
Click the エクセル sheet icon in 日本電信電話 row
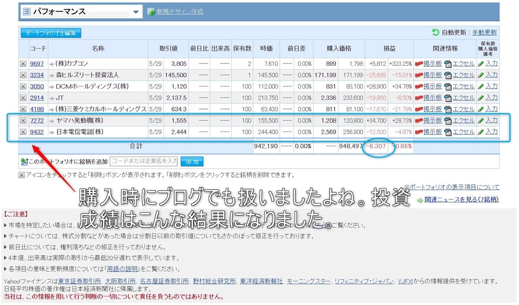(x=448, y=132)
